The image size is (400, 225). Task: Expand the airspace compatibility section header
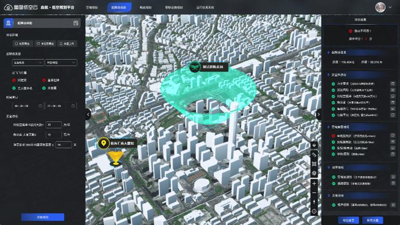click(360, 127)
